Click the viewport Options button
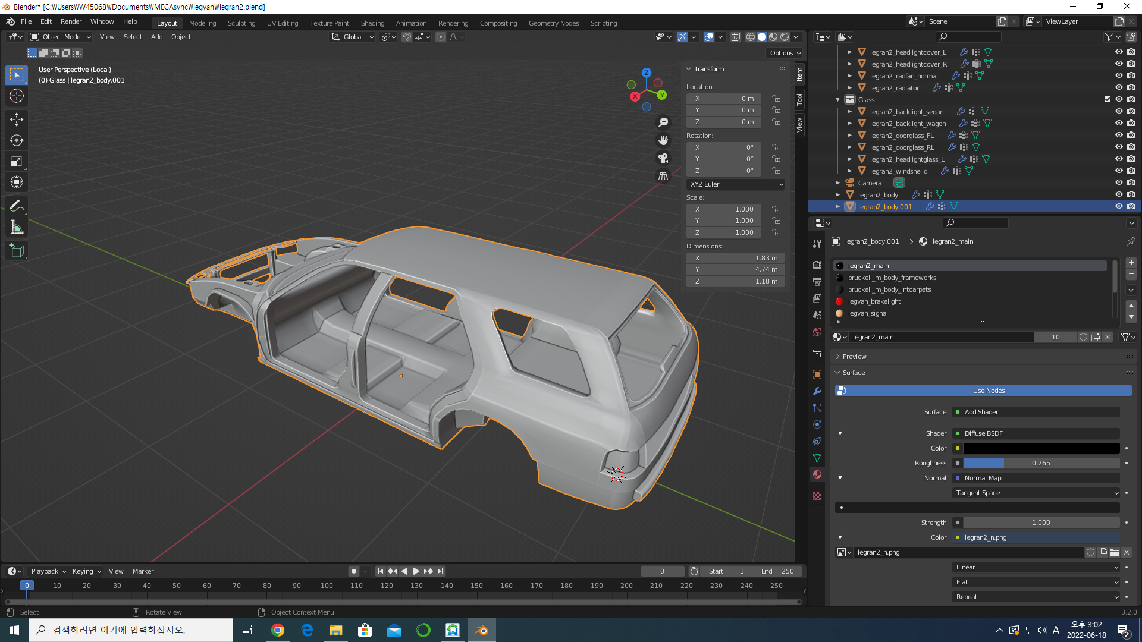 [x=785, y=53]
